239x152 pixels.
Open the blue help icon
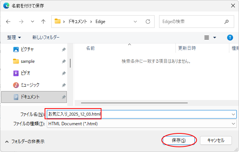point(230,38)
